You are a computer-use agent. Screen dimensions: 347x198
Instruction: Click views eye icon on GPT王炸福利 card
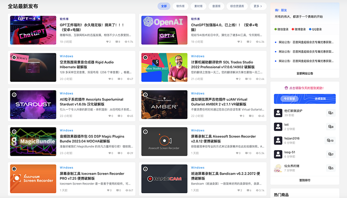click(126, 42)
